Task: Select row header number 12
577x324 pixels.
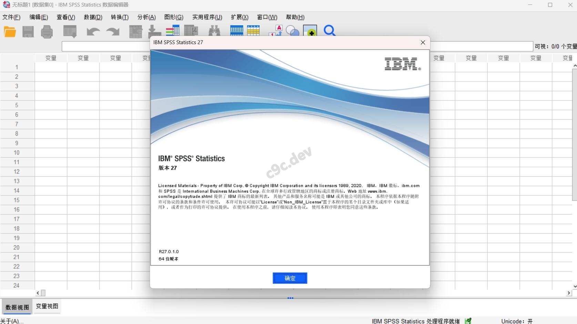Action: coord(17,171)
